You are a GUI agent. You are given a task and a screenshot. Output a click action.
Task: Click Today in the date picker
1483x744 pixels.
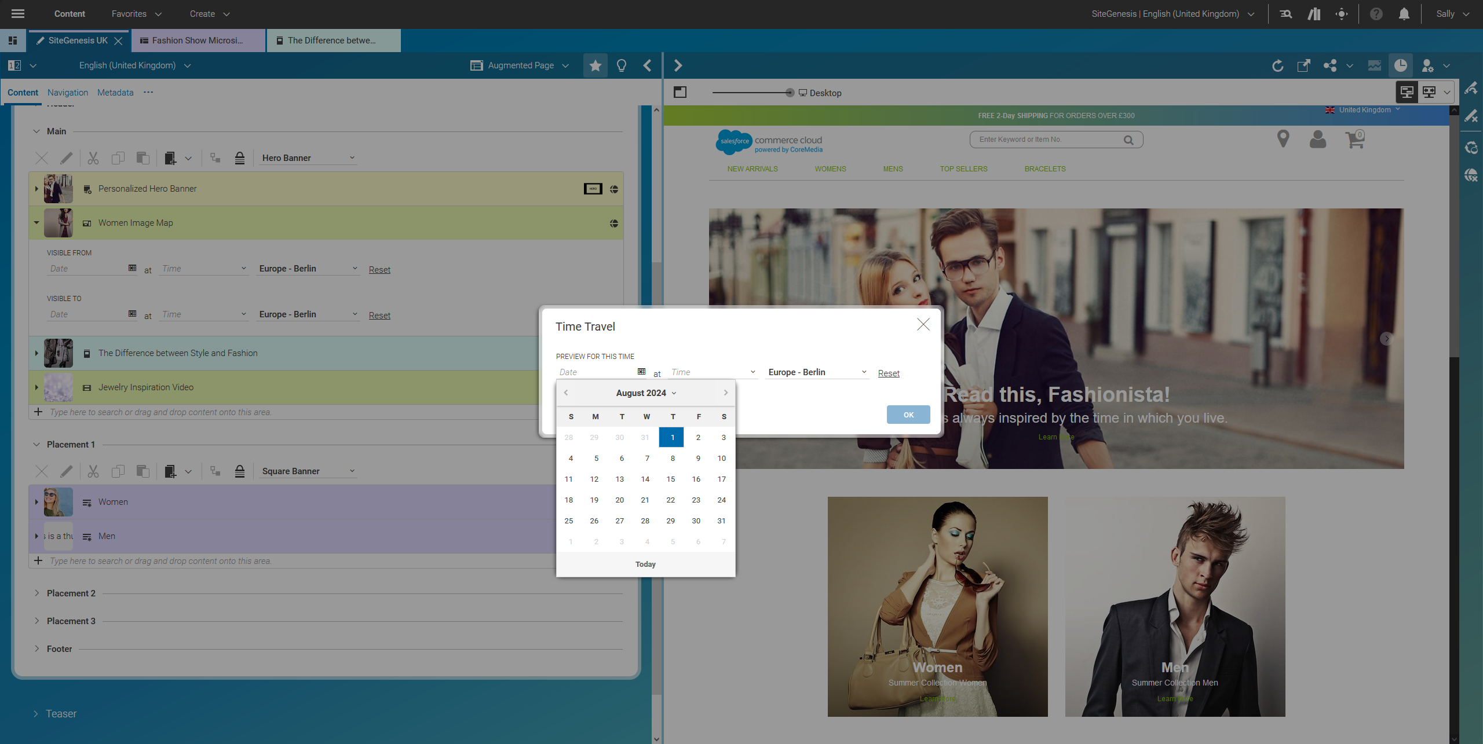coord(645,564)
